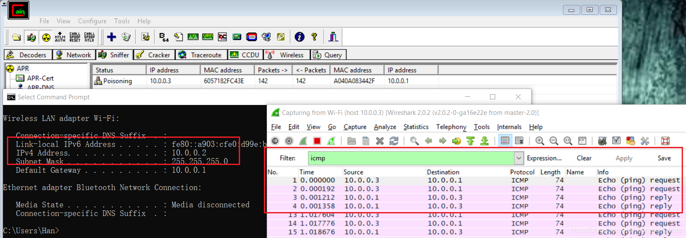Switch to the Cracker tab
Image resolution: width=686 pixels, height=238 pixels.
[154, 55]
